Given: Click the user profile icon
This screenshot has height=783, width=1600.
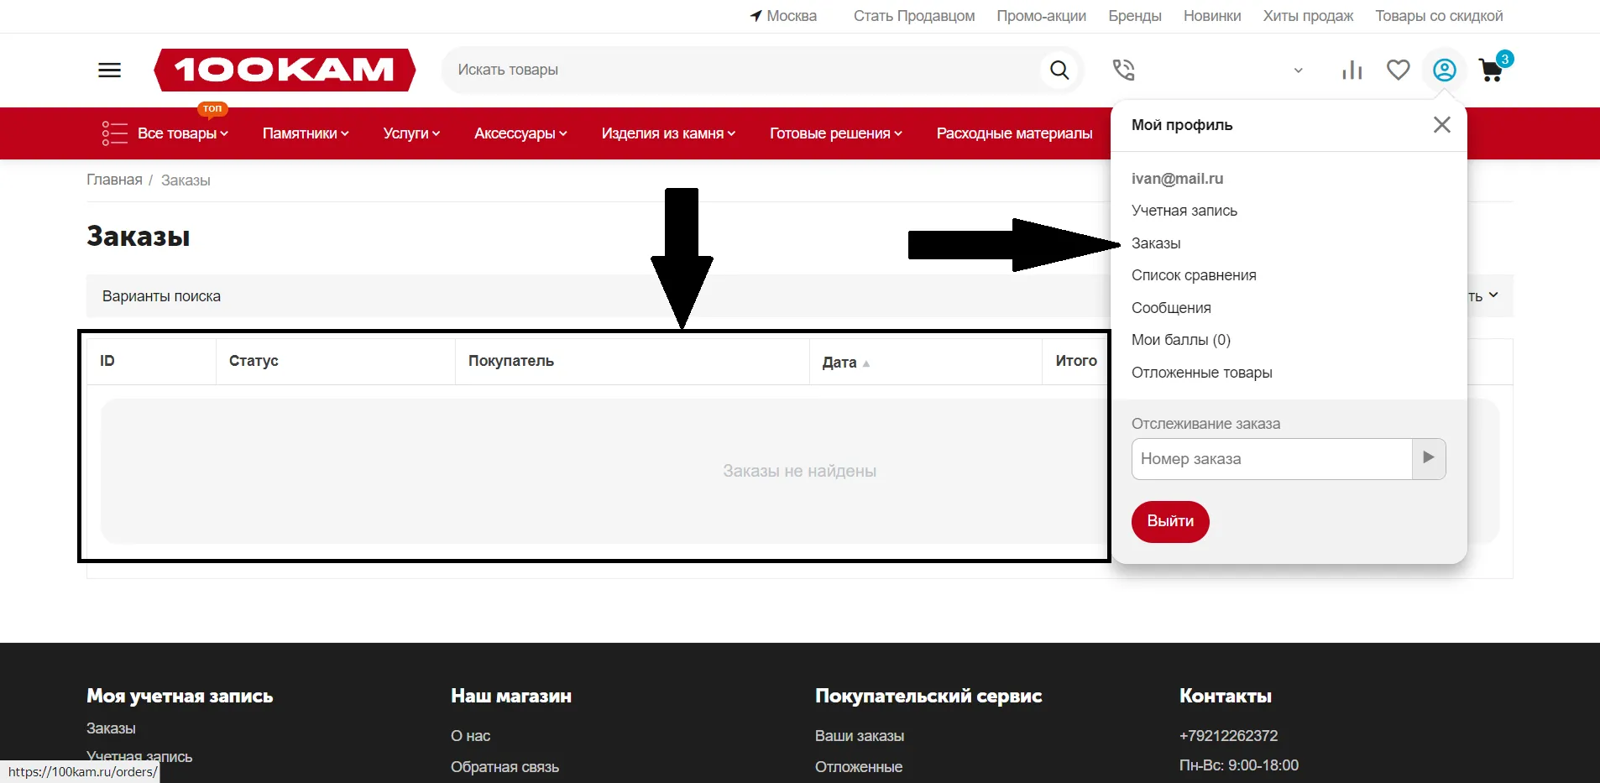Looking at the screenshot, I should tap(1444, 70).
